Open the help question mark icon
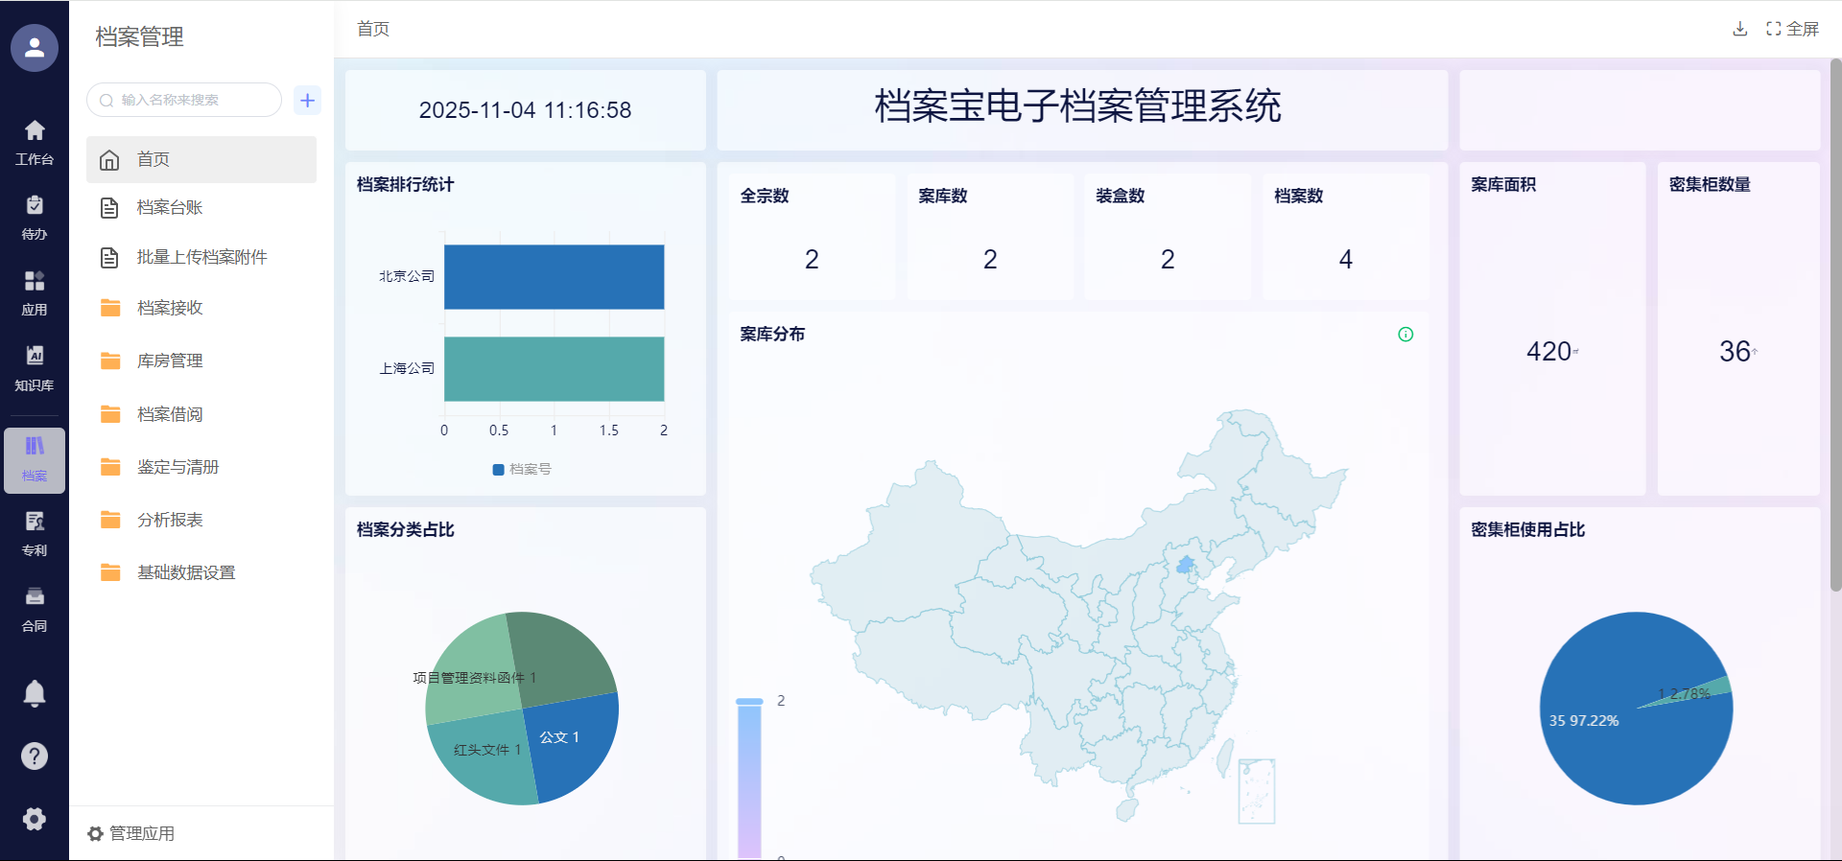Viewport: 1842px width, 861px height. point(35,756)
